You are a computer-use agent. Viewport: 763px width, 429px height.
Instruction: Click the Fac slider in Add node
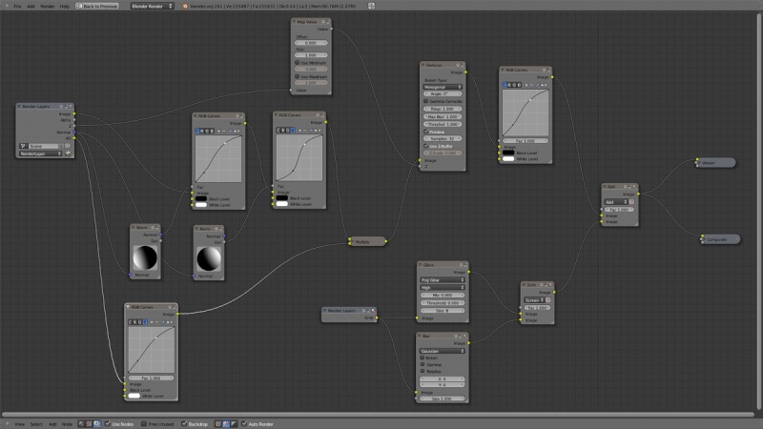[x=619, y=210]
